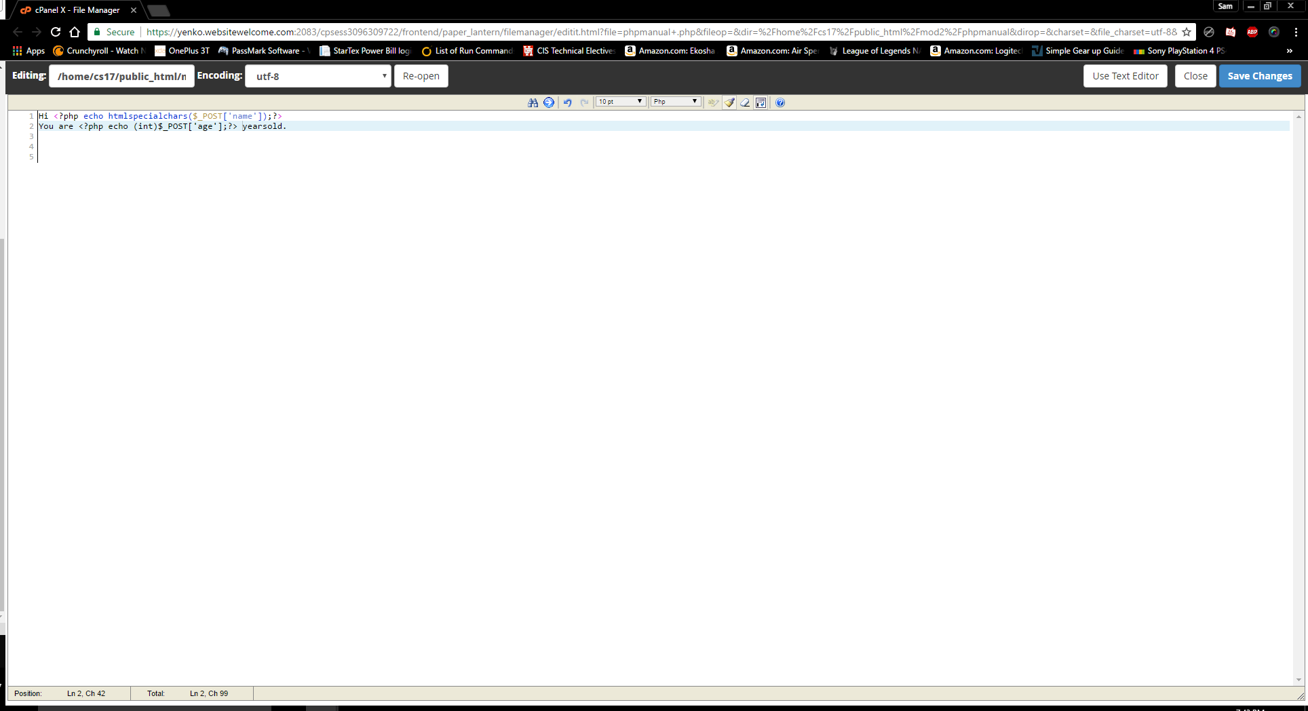1308x711 pixels.
Task: Click the browser back arrow
Action: (18, 32)
